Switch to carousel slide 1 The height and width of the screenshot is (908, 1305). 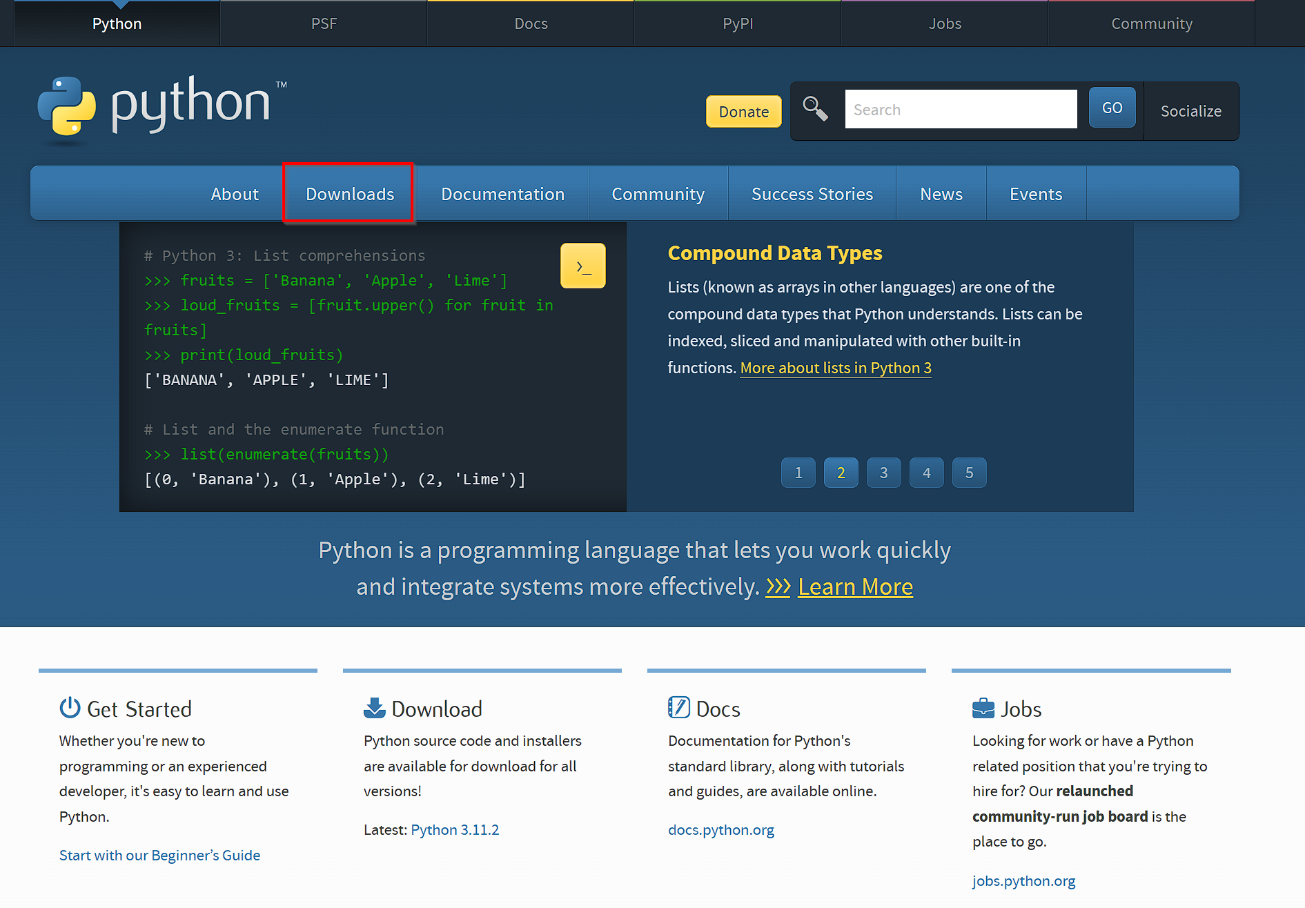(798, 473)
